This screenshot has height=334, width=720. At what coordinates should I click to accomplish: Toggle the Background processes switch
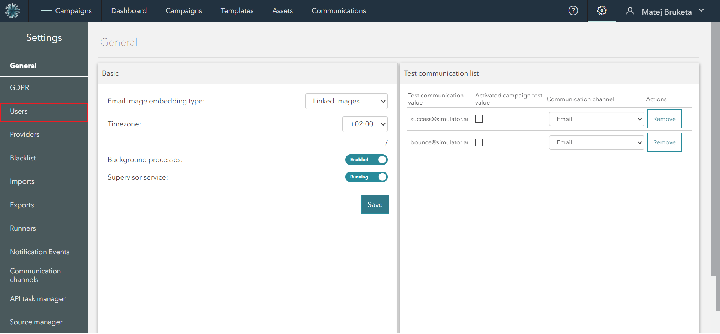pos(366,160)
